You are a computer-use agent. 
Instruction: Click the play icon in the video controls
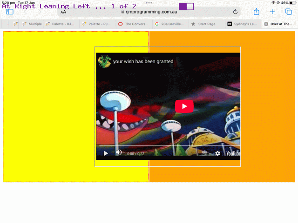[x=106, y=153]
